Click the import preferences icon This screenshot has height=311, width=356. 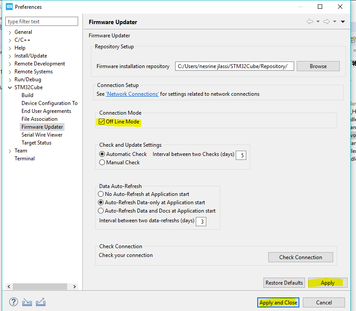27,302
